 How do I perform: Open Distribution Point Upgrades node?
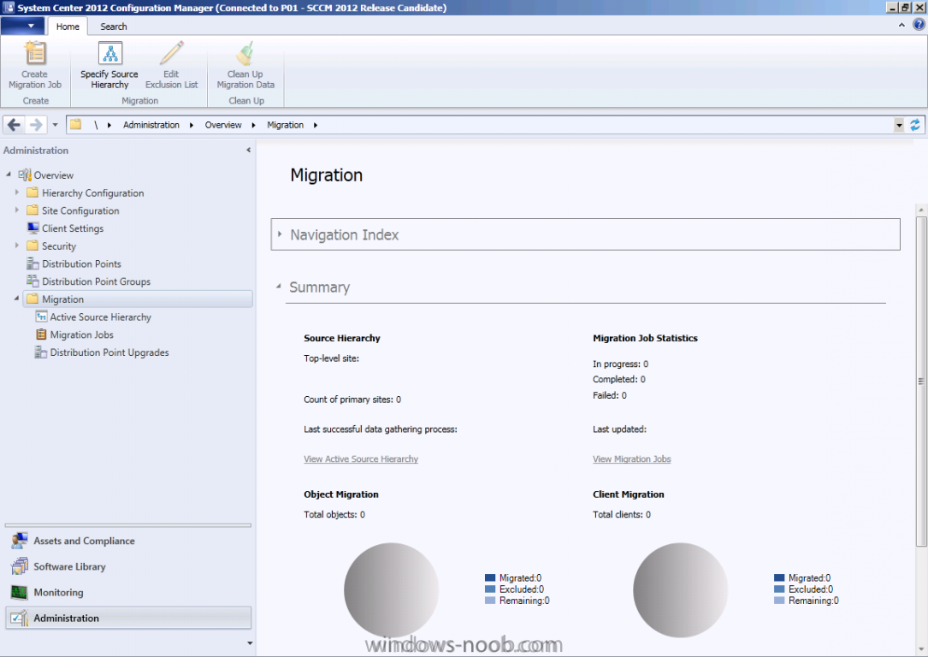pyautogui.click(x=109, y=352)
